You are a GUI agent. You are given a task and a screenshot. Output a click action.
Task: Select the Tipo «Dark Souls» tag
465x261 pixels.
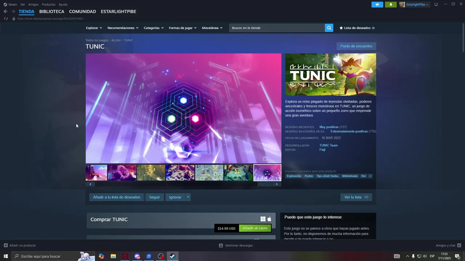(x=327, y=176)
